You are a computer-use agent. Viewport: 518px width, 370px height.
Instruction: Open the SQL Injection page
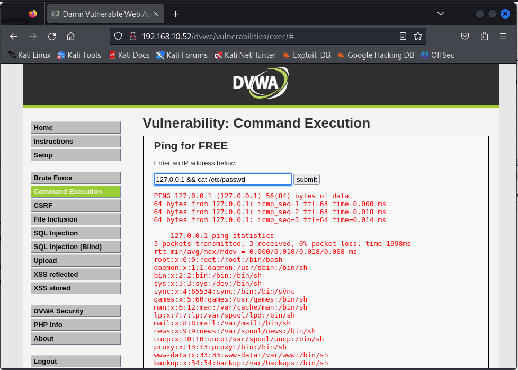(x=76, y=233)
